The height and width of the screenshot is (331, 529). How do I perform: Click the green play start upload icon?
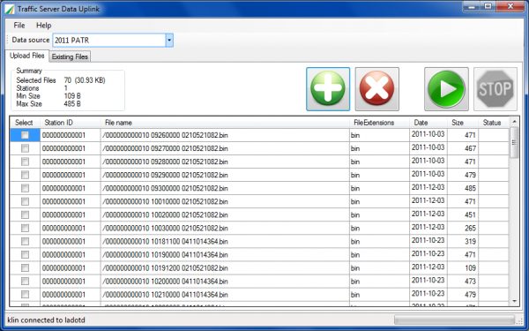point(446,89)
